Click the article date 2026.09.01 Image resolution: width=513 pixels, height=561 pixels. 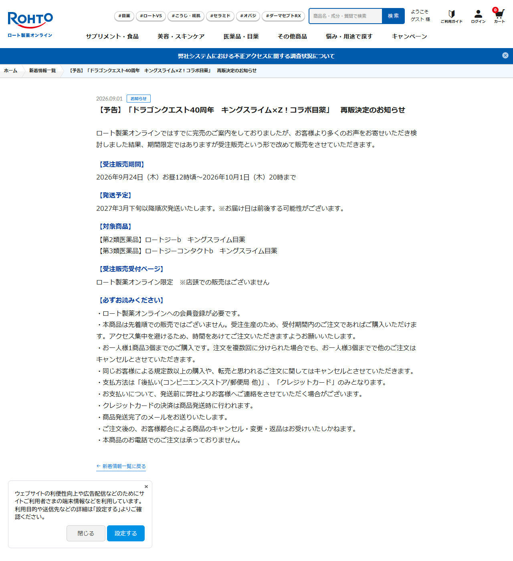[109, 99]
